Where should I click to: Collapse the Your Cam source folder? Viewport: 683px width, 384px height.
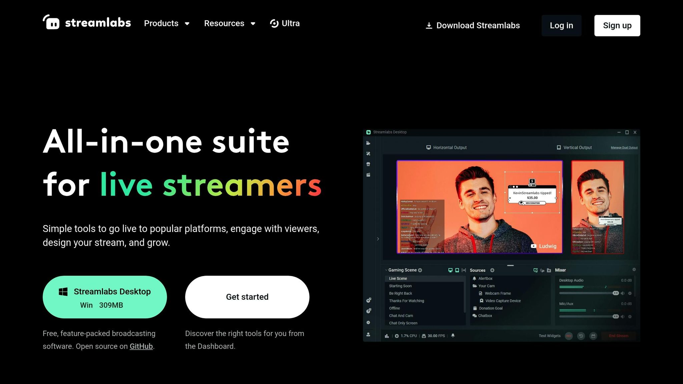coord(475,286)
